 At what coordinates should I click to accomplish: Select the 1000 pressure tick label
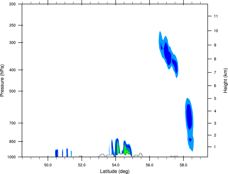(x=12, y=157)
